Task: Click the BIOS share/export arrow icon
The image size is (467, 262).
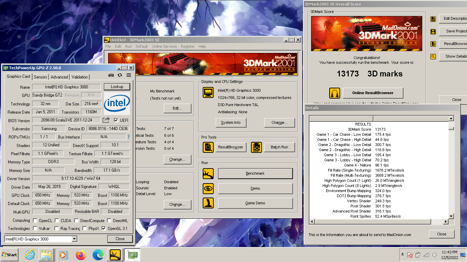Action: [106, 120]
